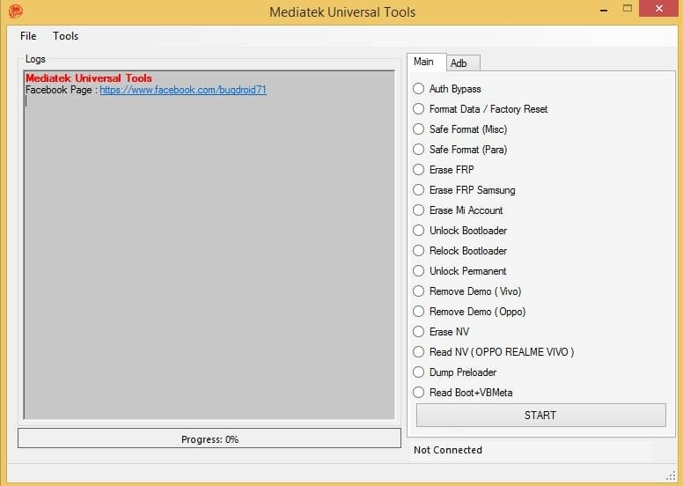The width and height of the screenshot is (683, 486).
Task: Click the Not Connected status text
Action: [448, 450]
